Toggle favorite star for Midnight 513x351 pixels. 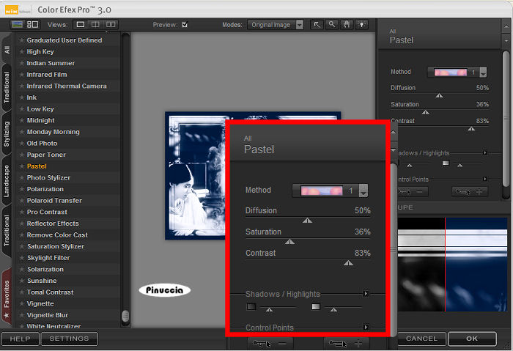tap(21, 120)
